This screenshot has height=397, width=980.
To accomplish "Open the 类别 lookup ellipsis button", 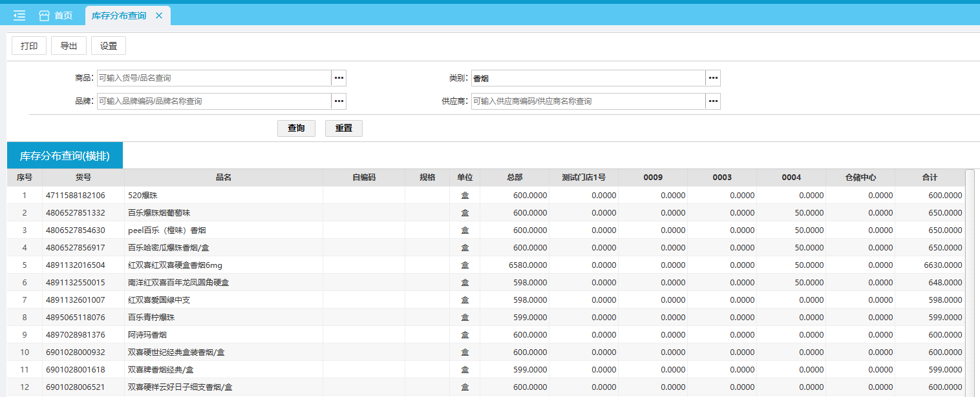I will click(x=713, y=78).
